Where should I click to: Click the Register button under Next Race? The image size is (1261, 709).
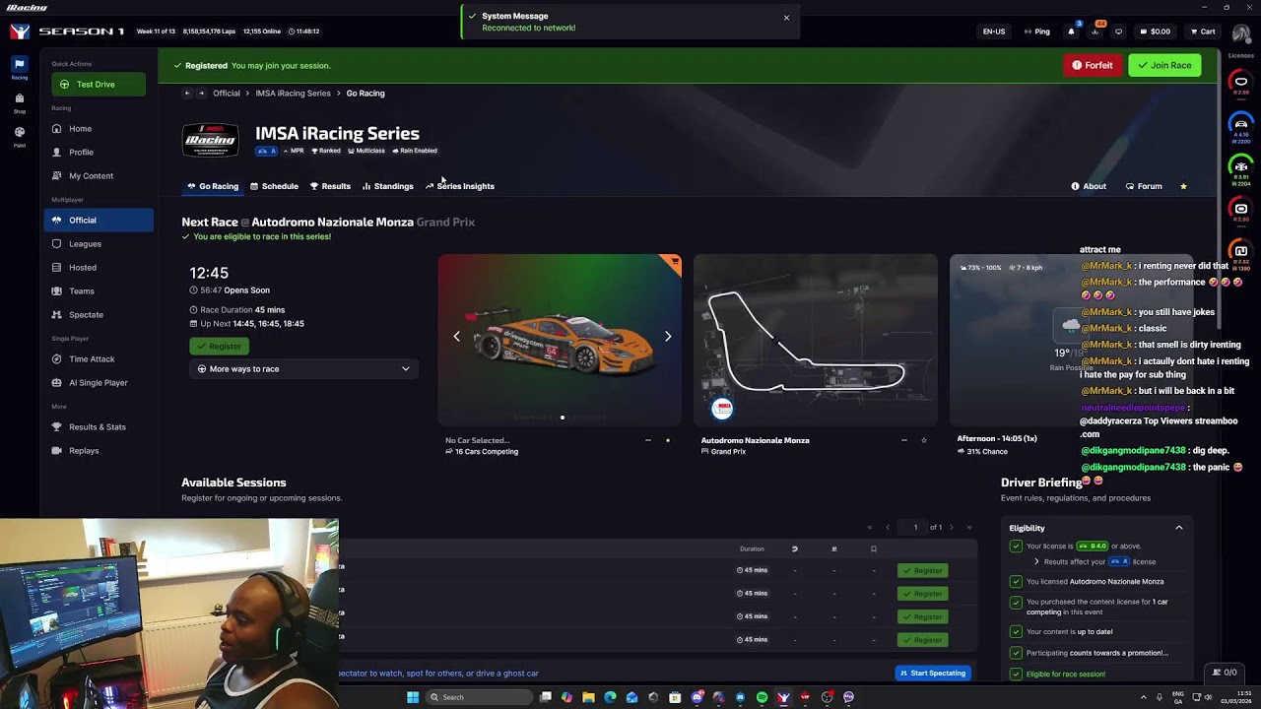[219, 347]
